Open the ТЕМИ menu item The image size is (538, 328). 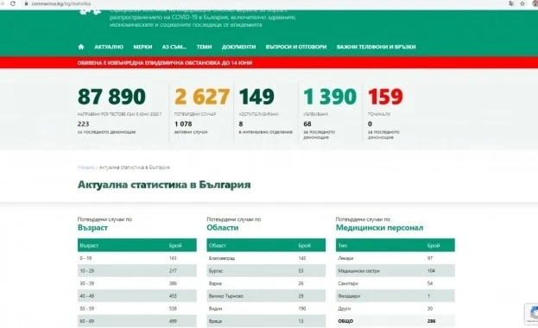click(x=204, y=47)
